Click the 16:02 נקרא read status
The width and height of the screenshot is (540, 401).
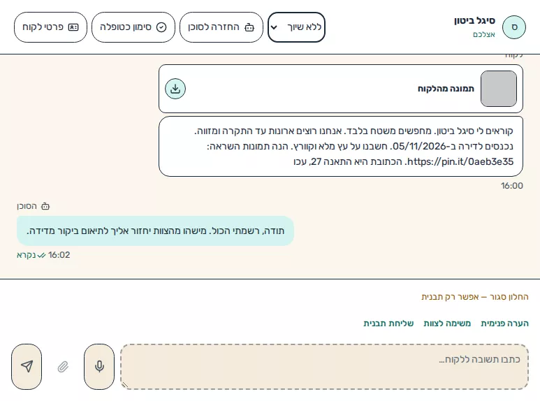43,255
